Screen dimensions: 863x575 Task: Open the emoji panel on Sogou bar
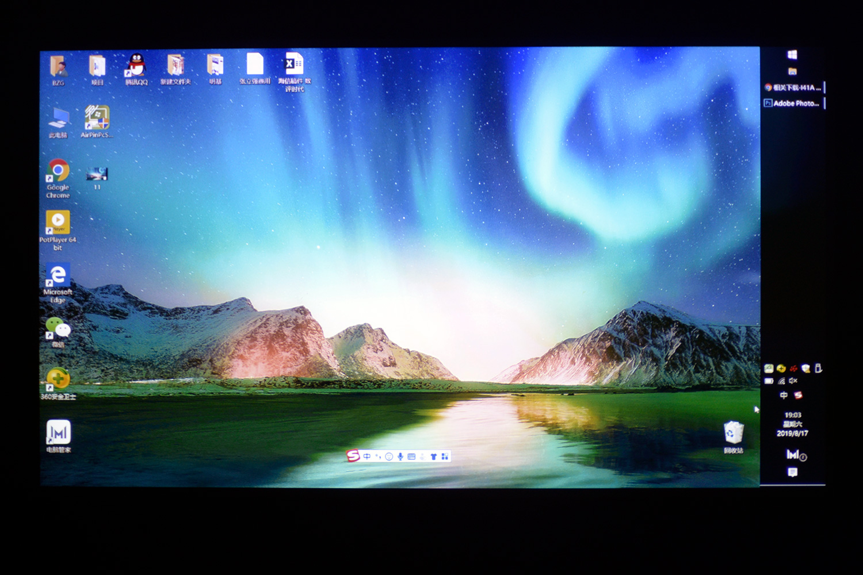pyautogui.click(x=389, y=457)
